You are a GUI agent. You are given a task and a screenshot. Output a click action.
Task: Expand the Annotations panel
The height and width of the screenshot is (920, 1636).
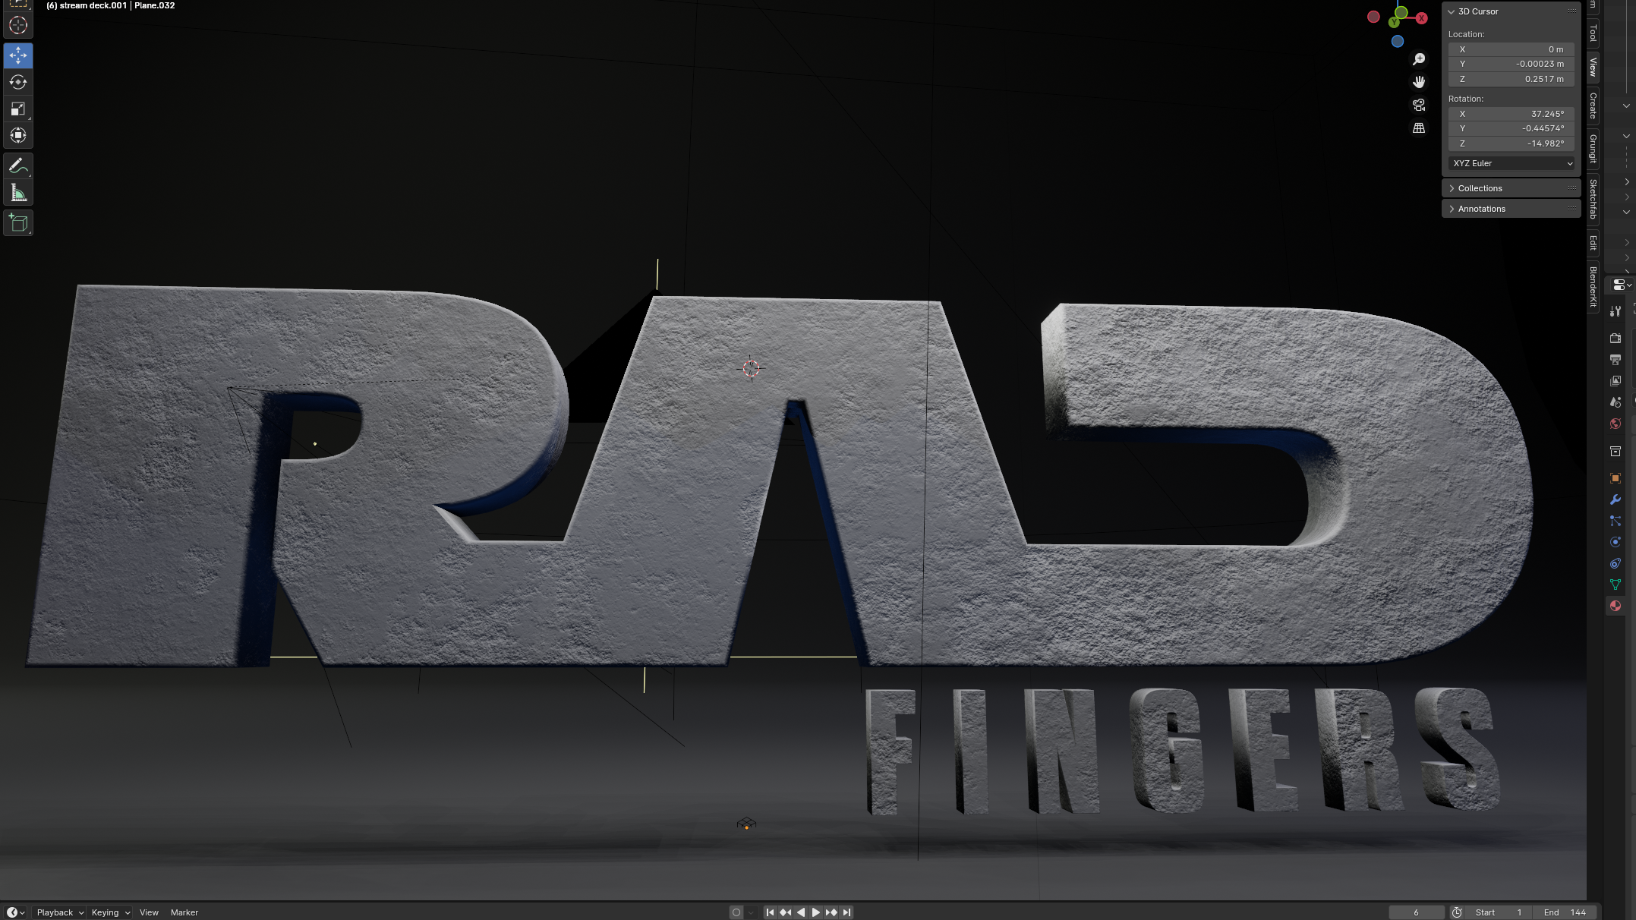1481,209
